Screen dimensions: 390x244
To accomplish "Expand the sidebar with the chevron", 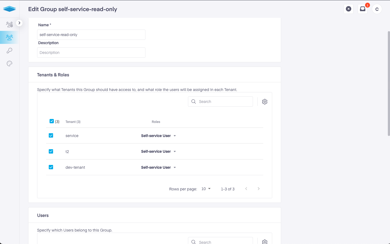I will 19,23.
